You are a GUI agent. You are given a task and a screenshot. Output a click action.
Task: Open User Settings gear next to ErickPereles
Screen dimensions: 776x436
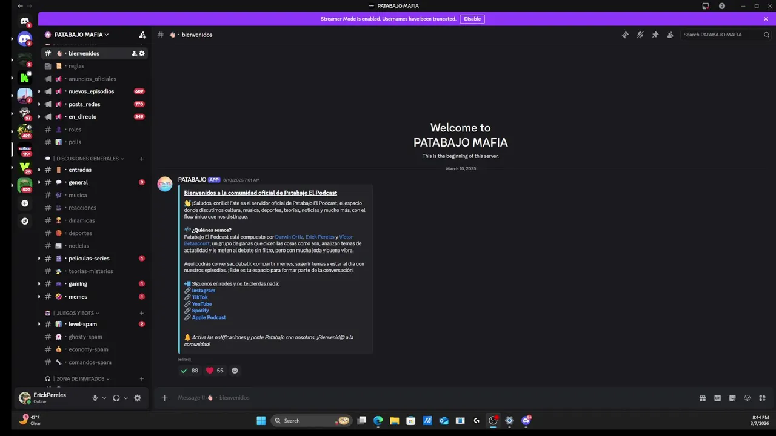tap(138, 398)
